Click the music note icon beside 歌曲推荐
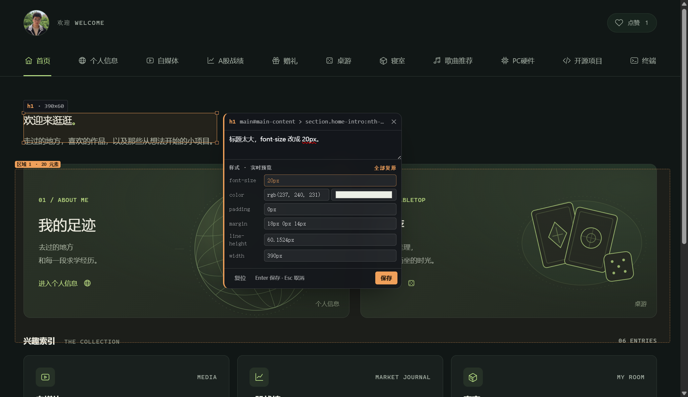The width and height of the screenshot is (688, 397). click(x=437, y=61)
